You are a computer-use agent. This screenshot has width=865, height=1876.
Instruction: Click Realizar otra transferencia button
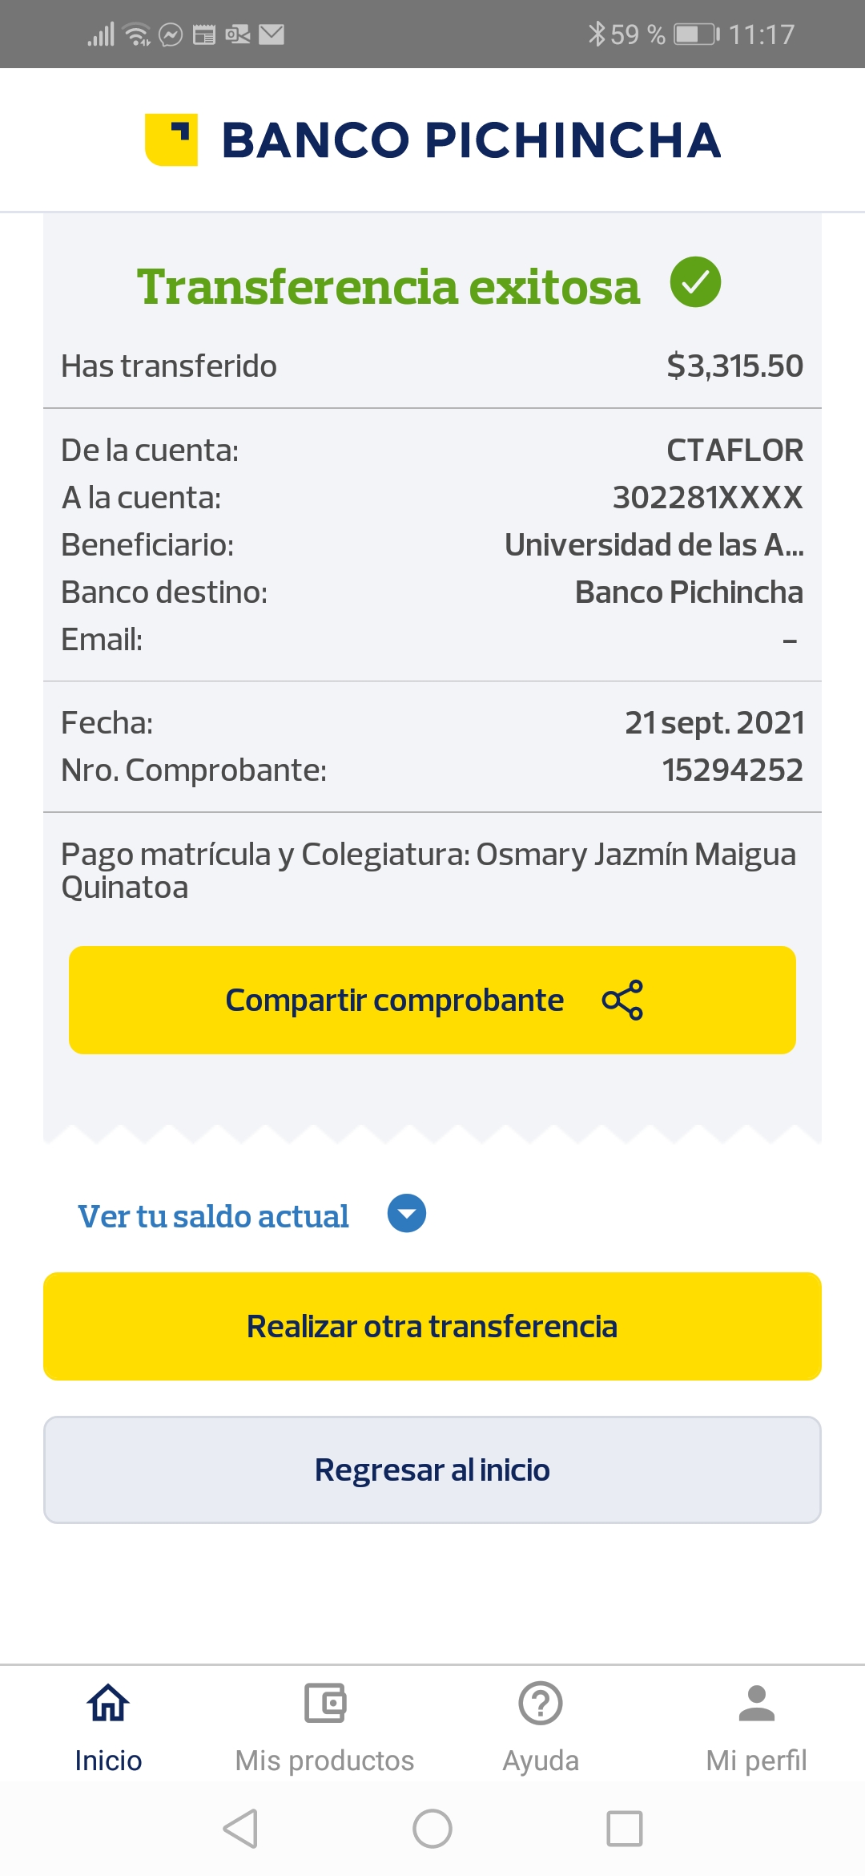(x=432, y=1326)
